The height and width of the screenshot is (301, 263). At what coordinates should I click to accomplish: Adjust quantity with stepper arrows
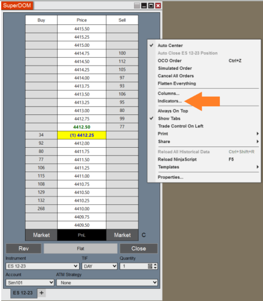pos(155,266)
